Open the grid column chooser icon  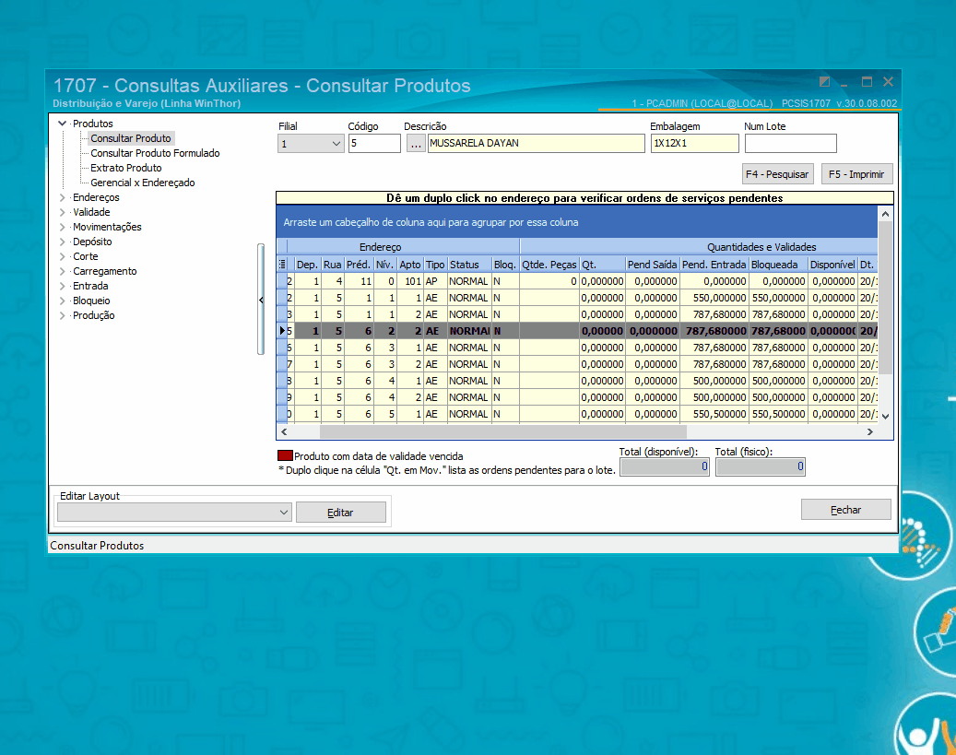click(x=282, y=265)
